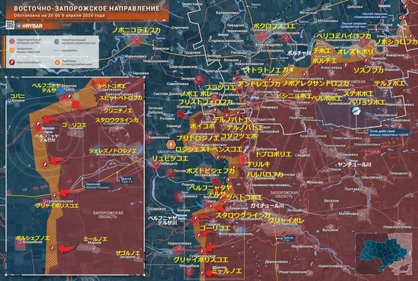Viewport: 418px width, 281px height.
Task: Click the blue arrow near ベルフニャヤ テルサ in inset
Action: (x=61, y=91)
